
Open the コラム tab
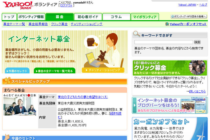pyautogui.click(x=116, y=17)
